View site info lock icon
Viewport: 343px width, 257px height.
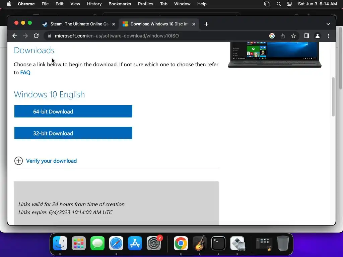(50, 36)
